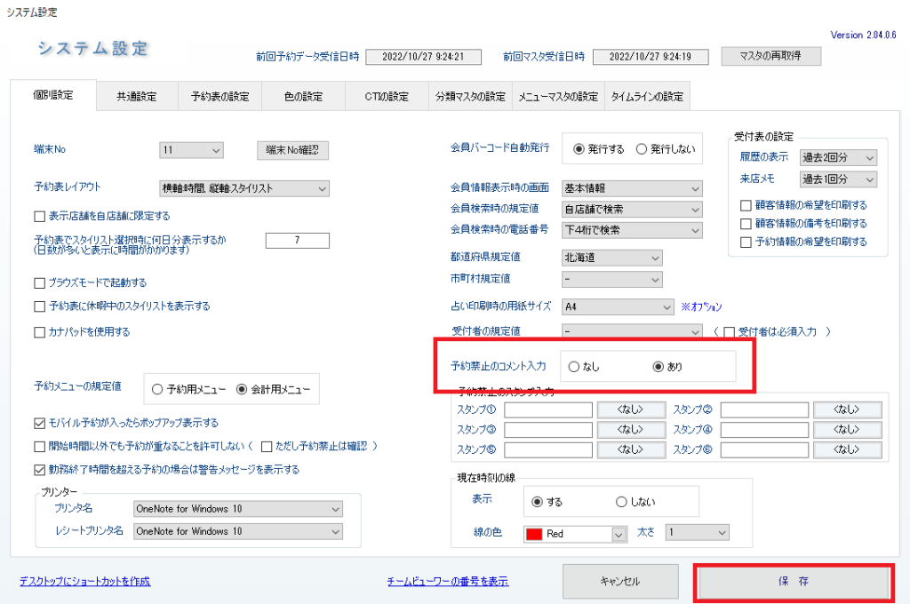Open the red 線の色 color picker
The image size is (910, 604).
575,534
